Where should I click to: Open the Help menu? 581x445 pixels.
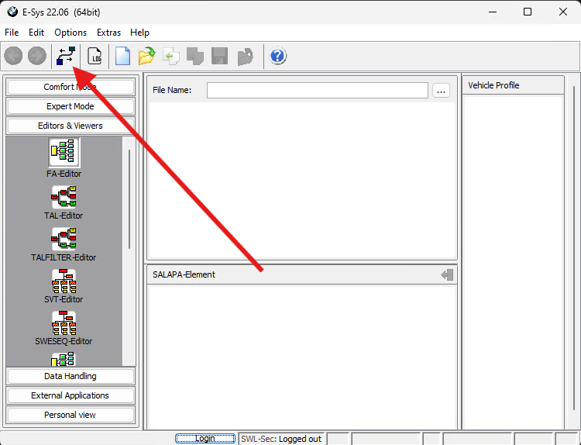tap(139, 33)
